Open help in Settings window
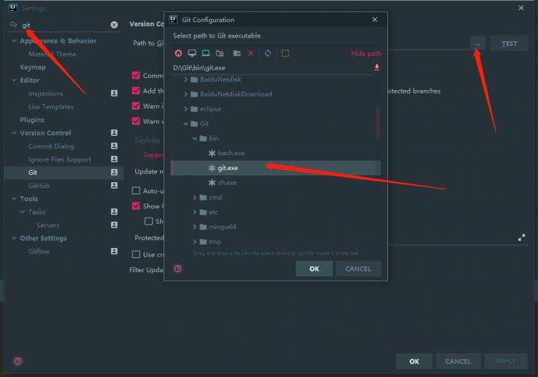The height and width of the screenshot is (377, 538). point(18,361)
